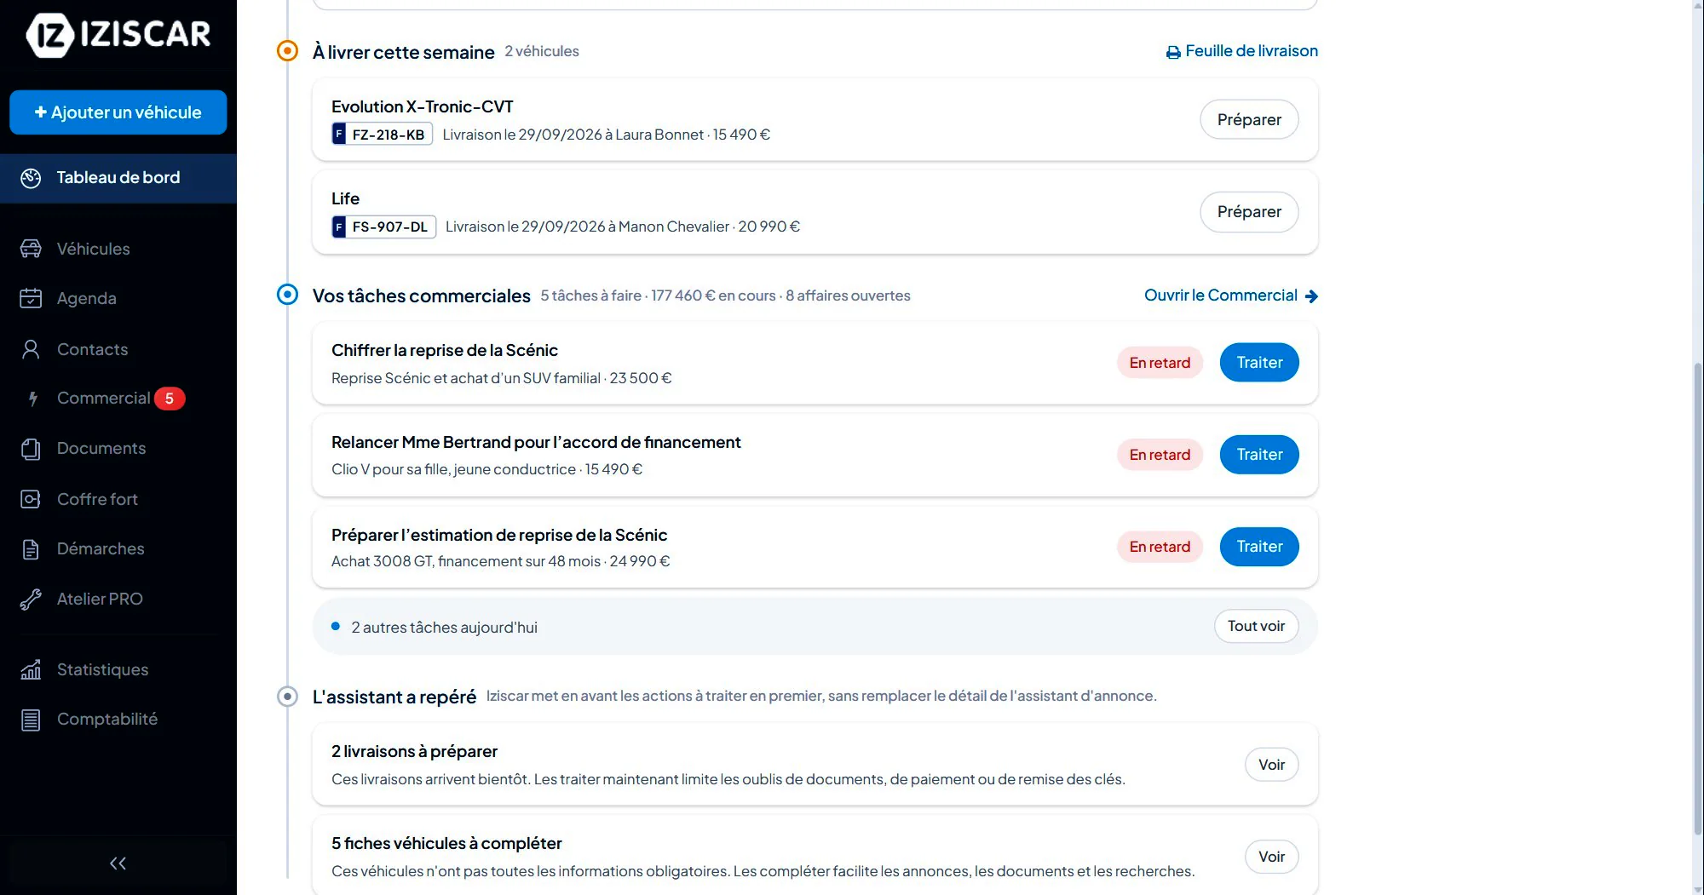This screenshot has width=1704, height=895.
Task: Collapse the sidebar with double chevron
Action: click(118, 863)
